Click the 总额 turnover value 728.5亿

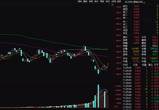point(154,49)
